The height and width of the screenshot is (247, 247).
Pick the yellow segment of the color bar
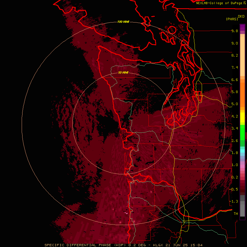coord(242,117)
